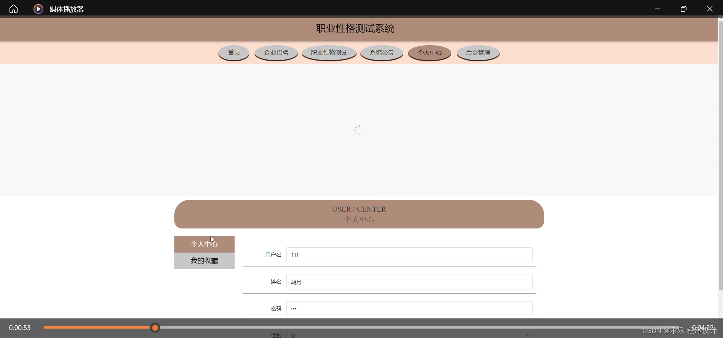This screenshot has width=723, height=338.
Task: Select 个人中心 in the left sidebar
Action: pyautogui.click(x=204, y=244)
